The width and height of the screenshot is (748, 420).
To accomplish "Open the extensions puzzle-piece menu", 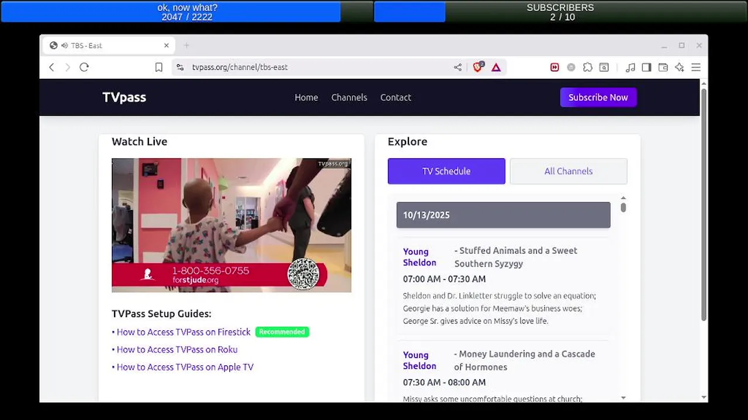I will point(588,67).
